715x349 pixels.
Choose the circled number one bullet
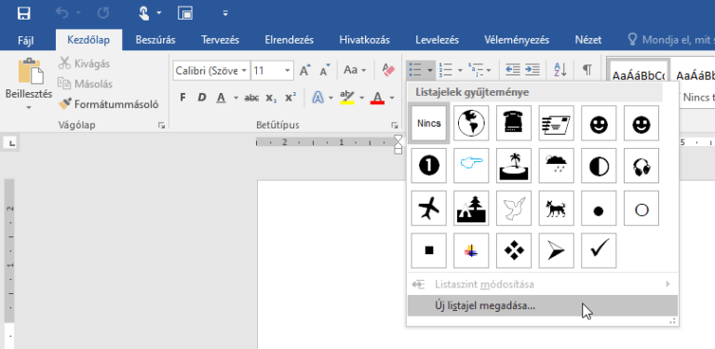coord(428,166)
